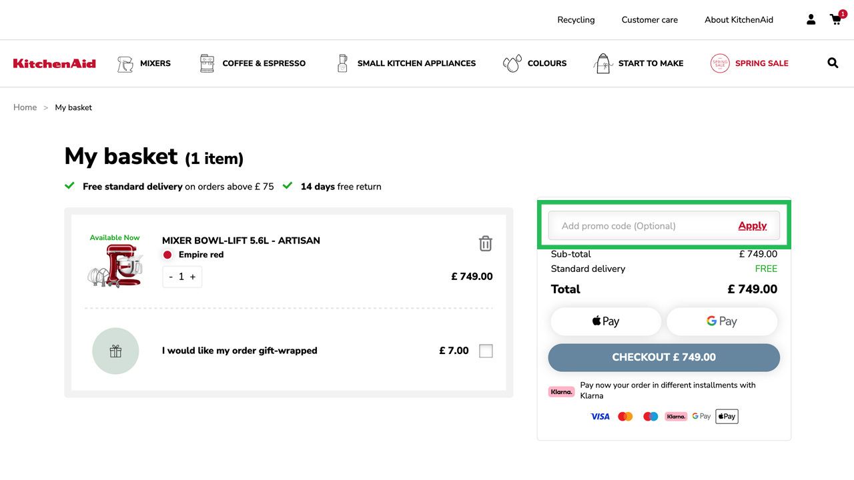Click the 'Pay now your order' Klarna text
The image size is (854, 480).
668,390
